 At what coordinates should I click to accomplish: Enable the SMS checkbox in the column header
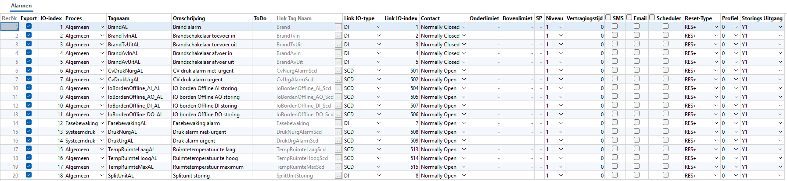pyautogui.click(x=608, y=17)
